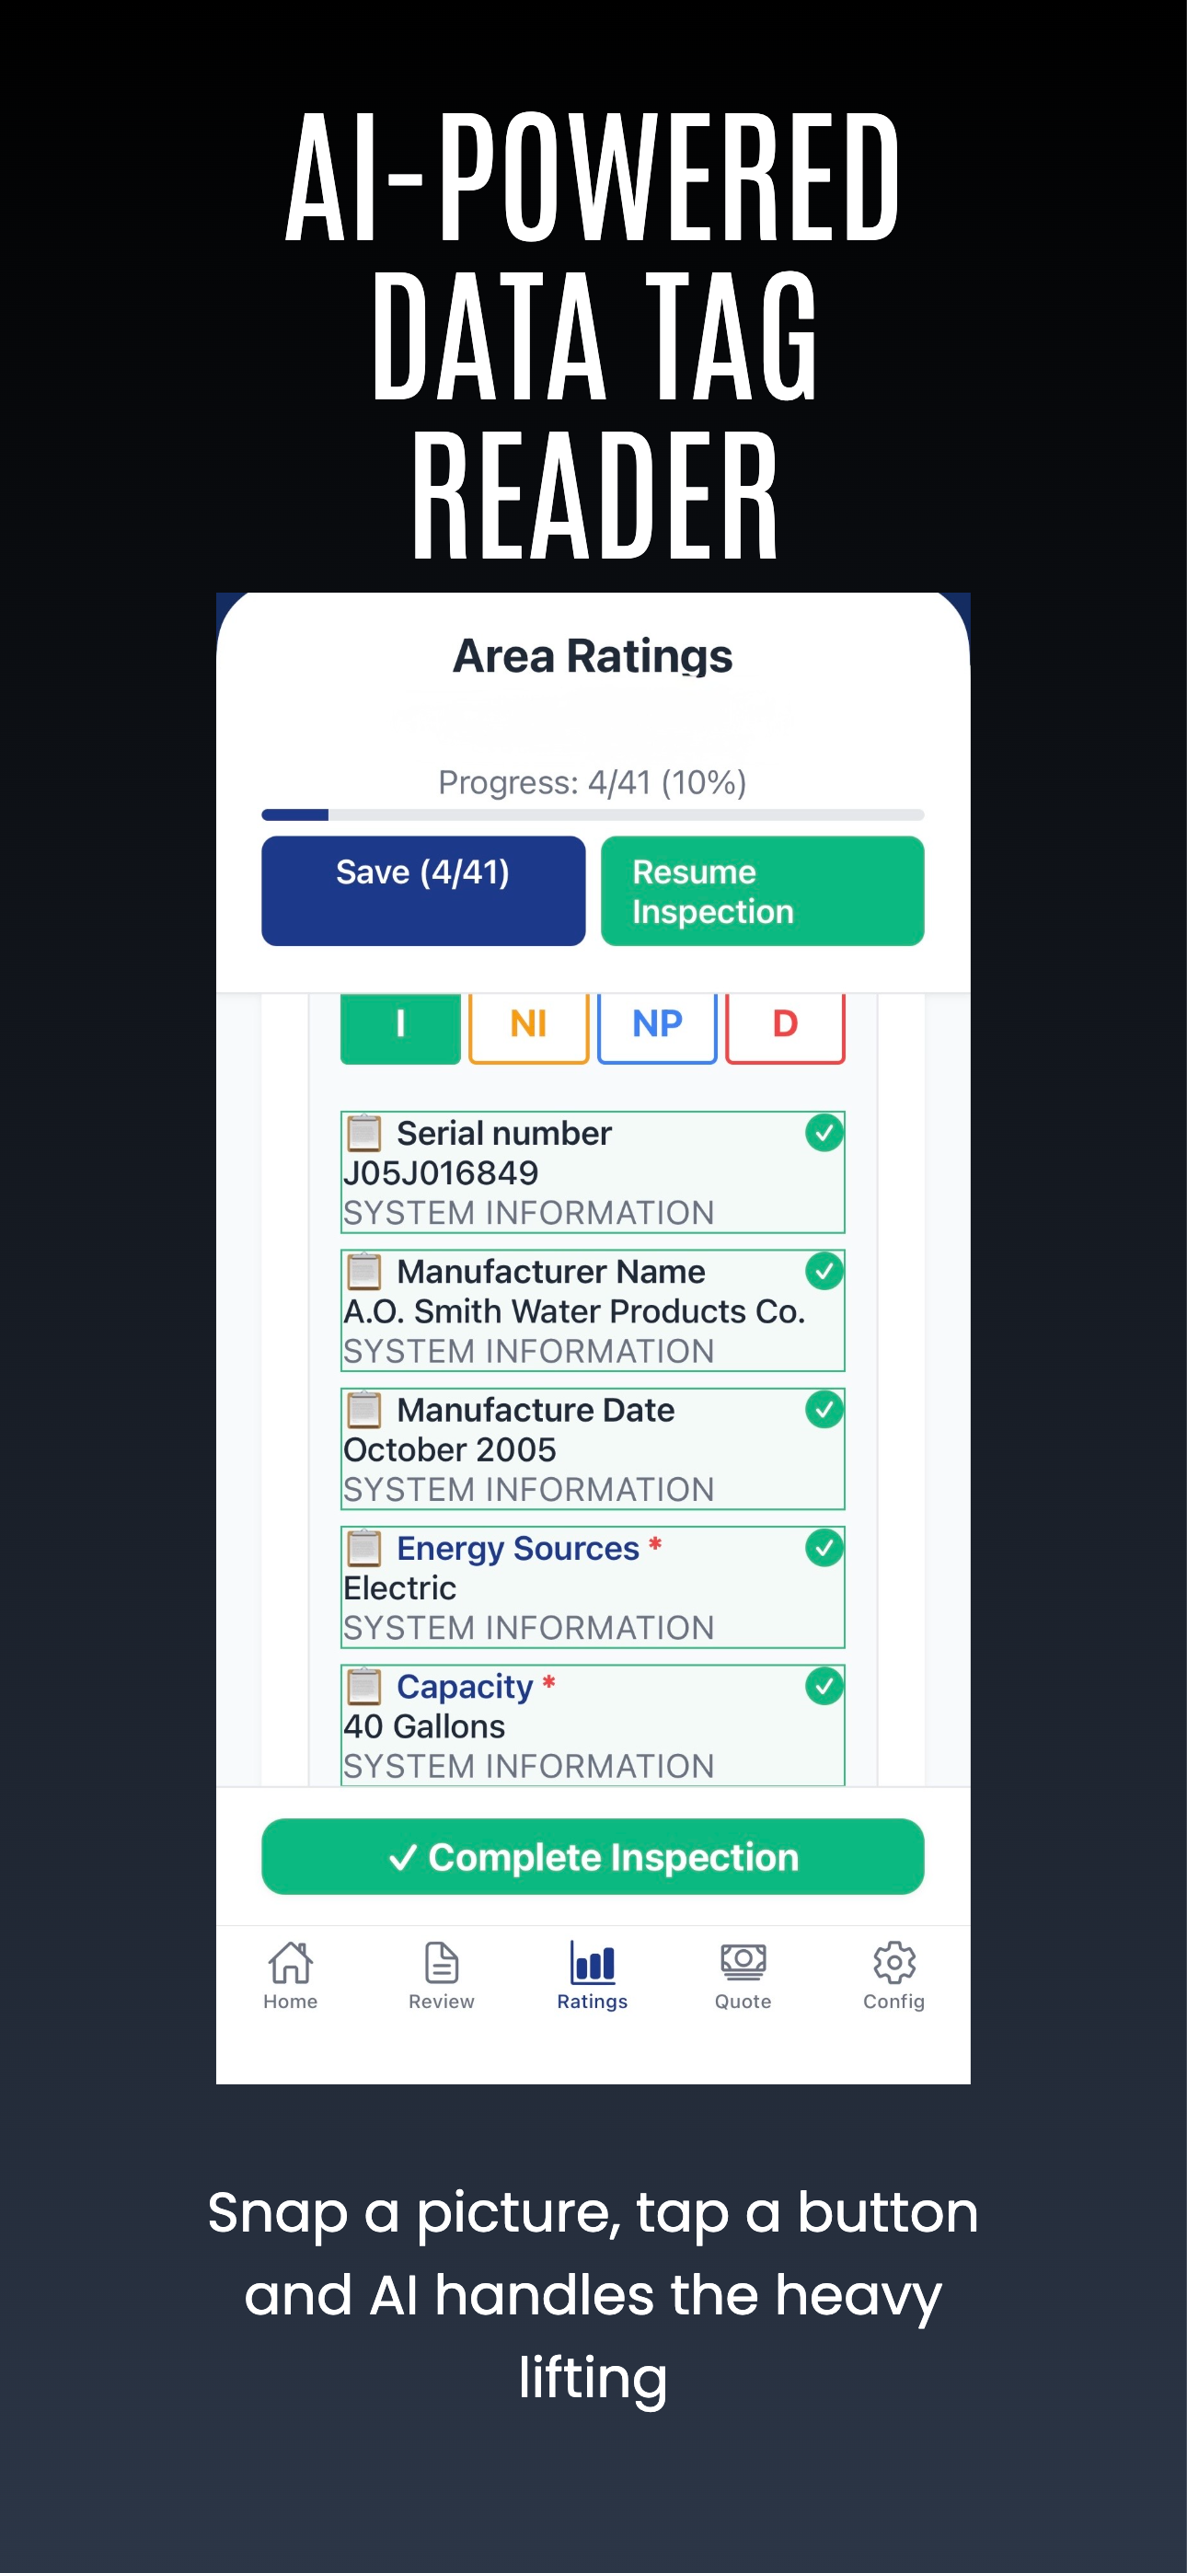The image size is (1187, 2573).
Task: Click SYSTEM INFORMATION under October 2005
Action: pyautogui.click(x=528, y=1489)
